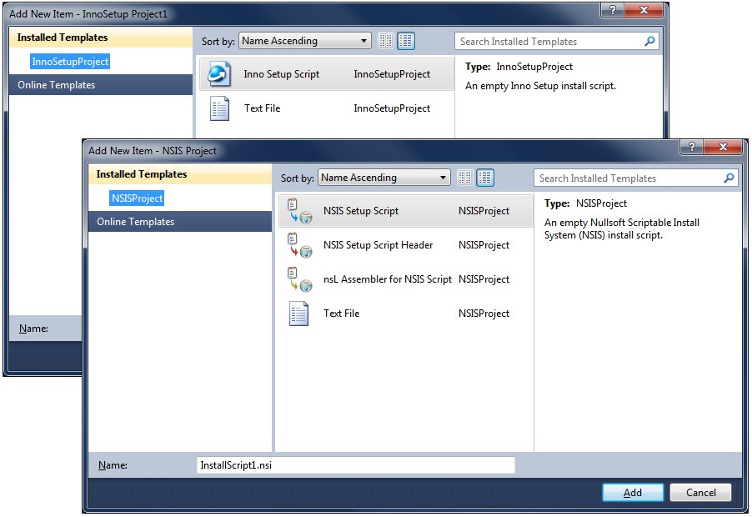The image size is (752, 517).
Task: Click the search magnifier icon in InnoSetup dialog
Action: point(649,41)
